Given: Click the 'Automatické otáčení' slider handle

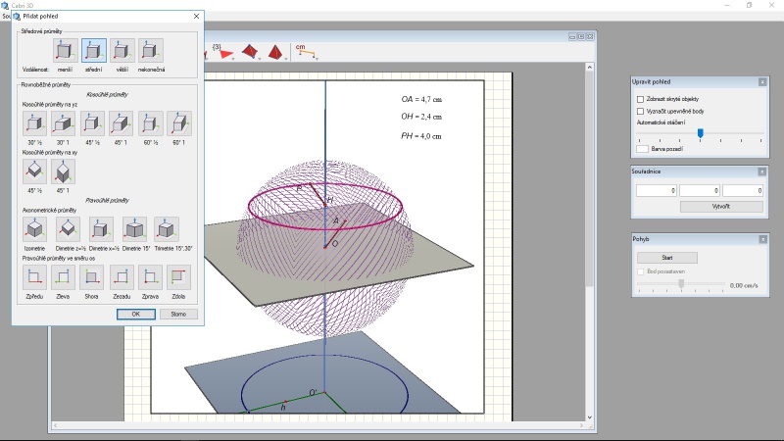Looking at the screenshot, I should [x=700, y=132].
